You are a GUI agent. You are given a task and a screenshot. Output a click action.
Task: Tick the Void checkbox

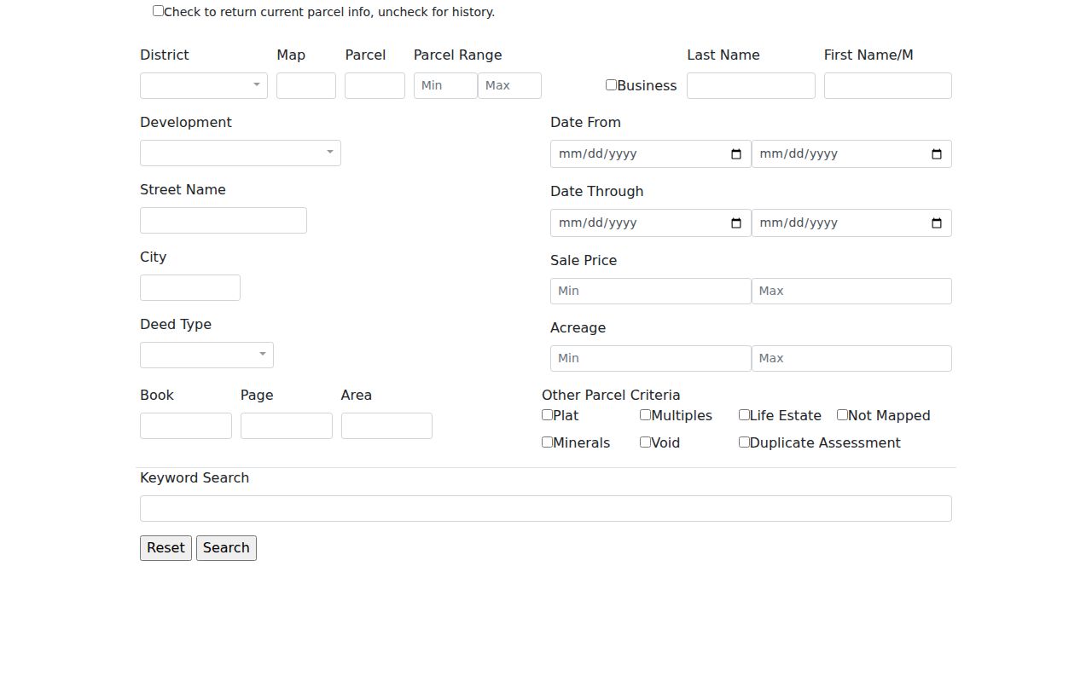[x=645, y=442]
